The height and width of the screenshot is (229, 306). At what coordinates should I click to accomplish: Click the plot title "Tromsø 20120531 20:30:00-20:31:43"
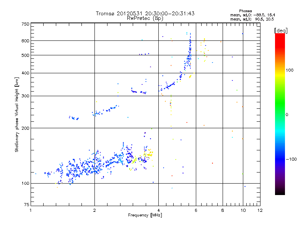[145, 13]
